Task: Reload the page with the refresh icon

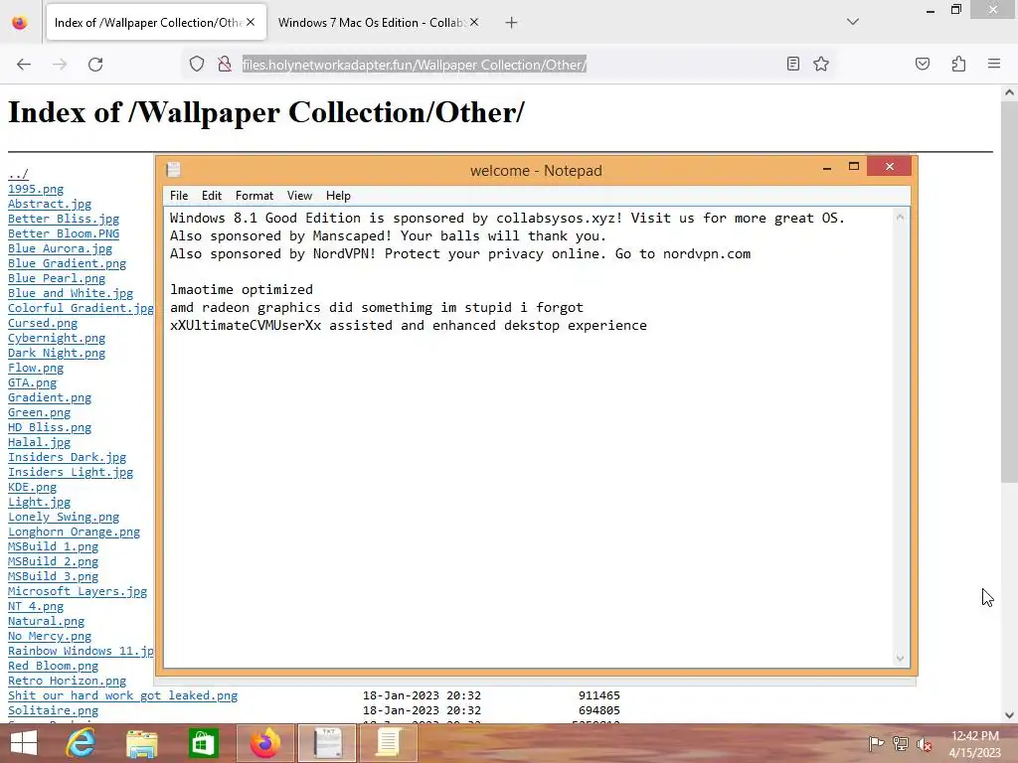Action: coord(95,65)
